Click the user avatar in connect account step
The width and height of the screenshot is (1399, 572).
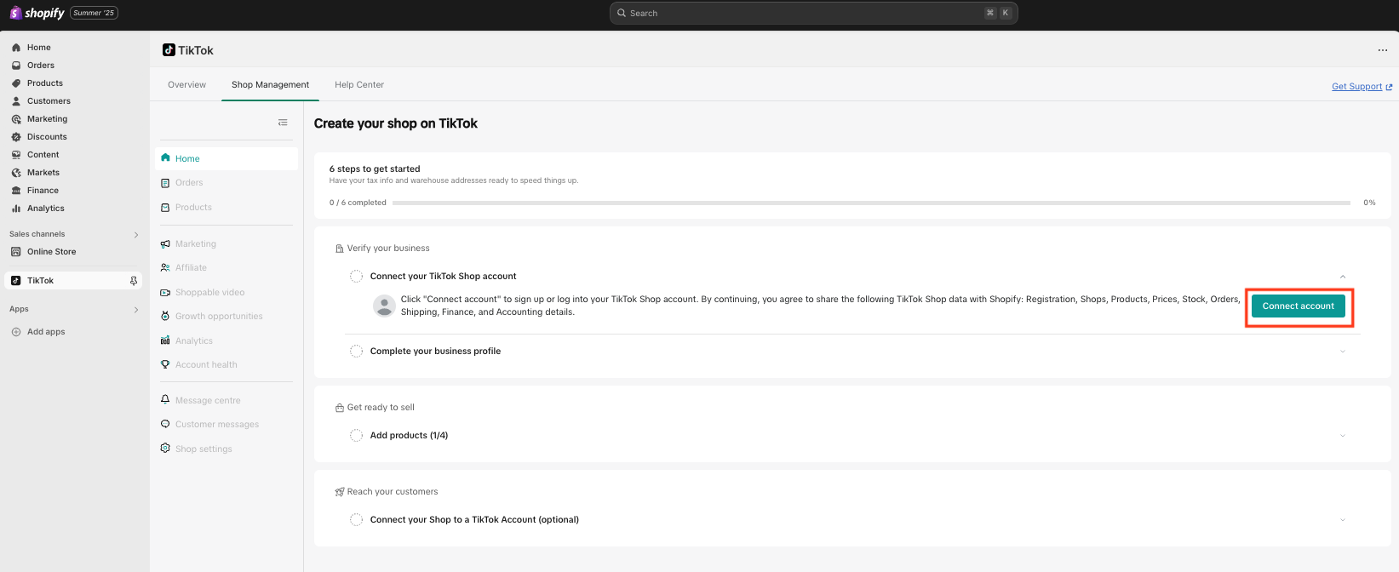(x=385, y=306)
